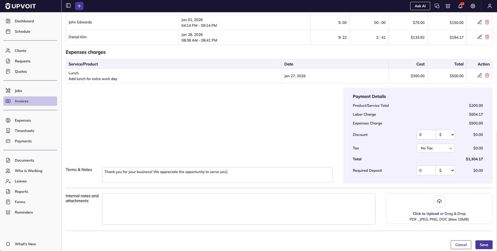Expand the Tax dropdown showing No Tax

pyautogui.click(x=435, y=148)
